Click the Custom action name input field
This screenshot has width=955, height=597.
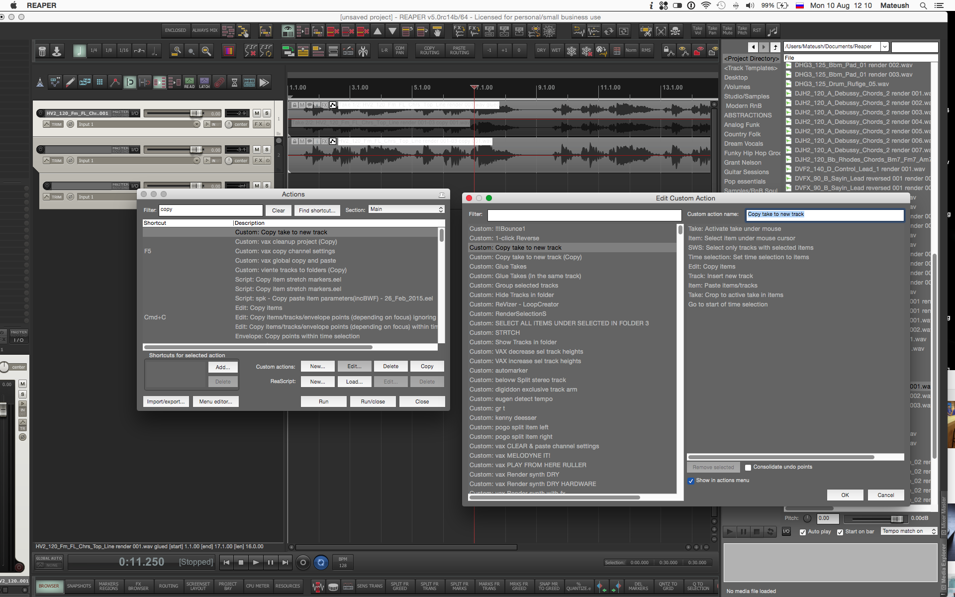[825, 214]
